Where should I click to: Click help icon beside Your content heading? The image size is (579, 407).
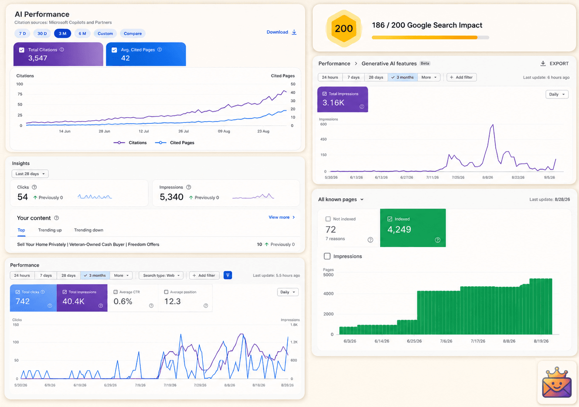(56, 218)
